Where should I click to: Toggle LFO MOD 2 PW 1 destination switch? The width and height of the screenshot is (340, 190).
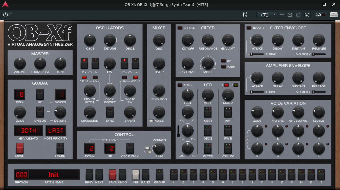pyautogui.click(x=228, y=112)
